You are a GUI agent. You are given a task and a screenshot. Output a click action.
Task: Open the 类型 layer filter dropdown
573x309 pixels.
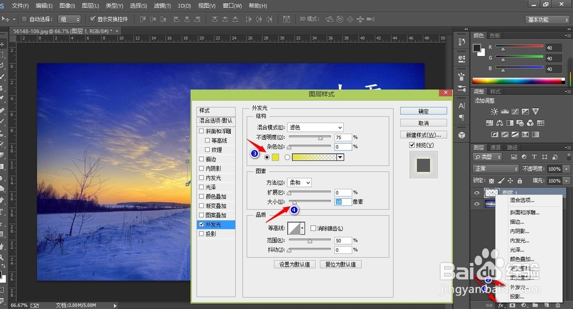tap(488, 157)
